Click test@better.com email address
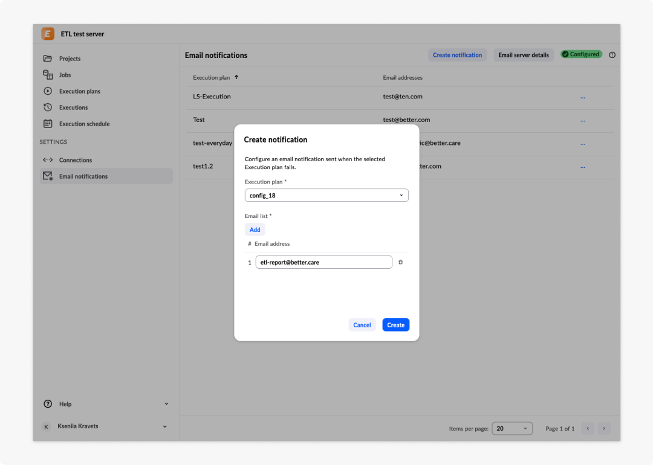Image resolution: width=653 pixels, height=465 pixels. pyautogui.click(x=406, y=120)
